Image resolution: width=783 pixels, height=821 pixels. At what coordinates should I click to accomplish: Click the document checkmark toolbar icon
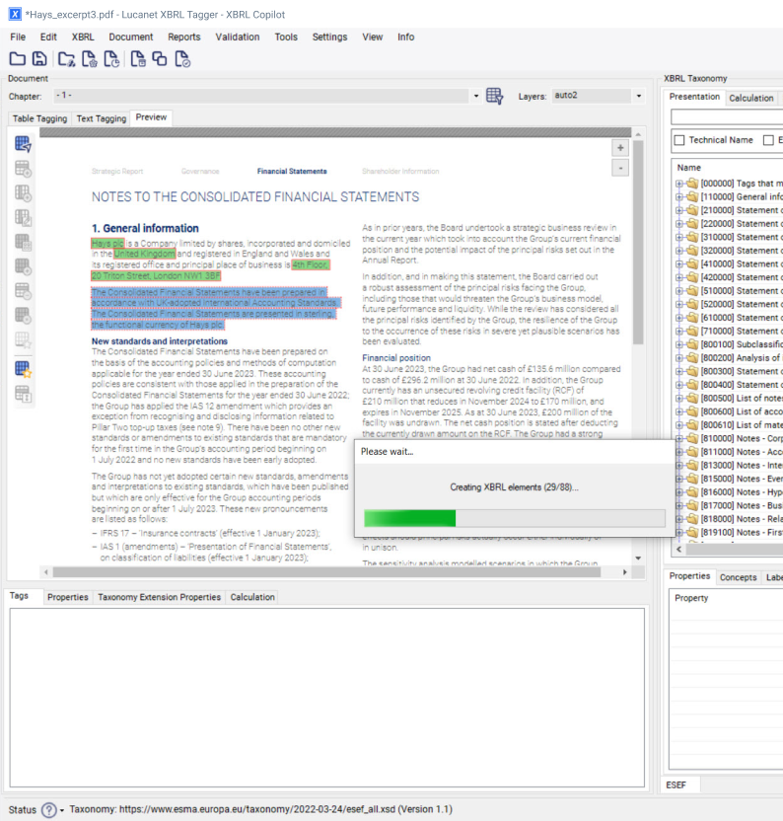point(182,59)
